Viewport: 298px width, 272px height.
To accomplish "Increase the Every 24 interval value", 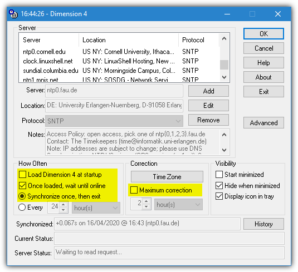I will [63, 205].
